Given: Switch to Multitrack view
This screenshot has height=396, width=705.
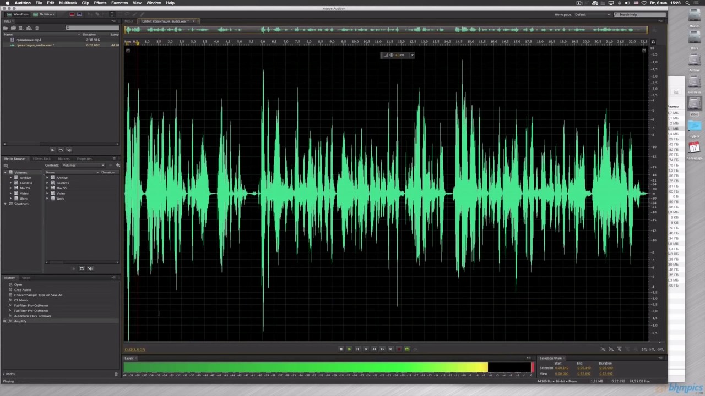Looking at the screenshot, I should pyautogui.click(x=44, y=14).
